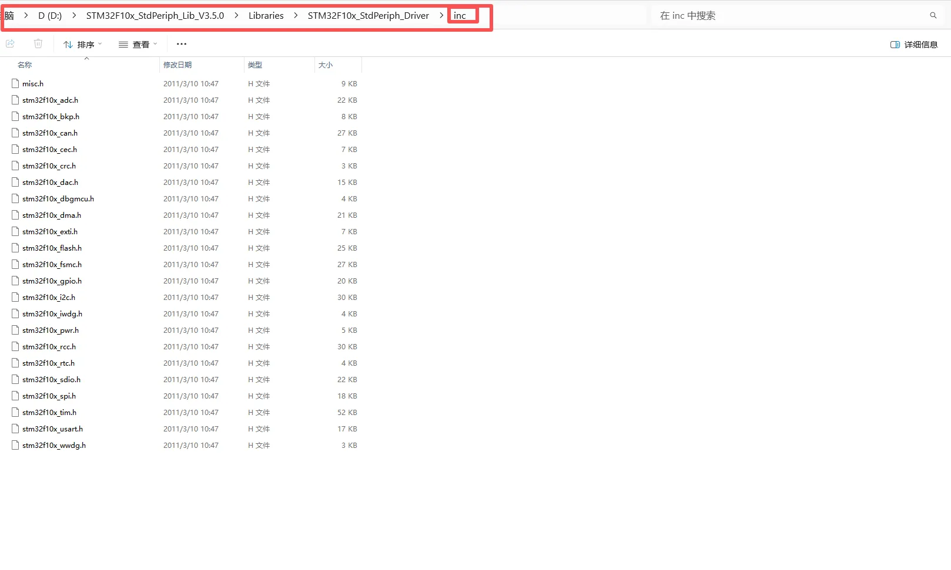Sort by Type (类型) column header
The height and width of the screenshot is (570, 951).
pyautogui.click(x=255, y=65)
